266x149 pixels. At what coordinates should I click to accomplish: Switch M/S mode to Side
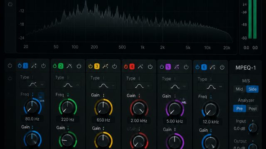pyautogui.click(x=252, y=89)
